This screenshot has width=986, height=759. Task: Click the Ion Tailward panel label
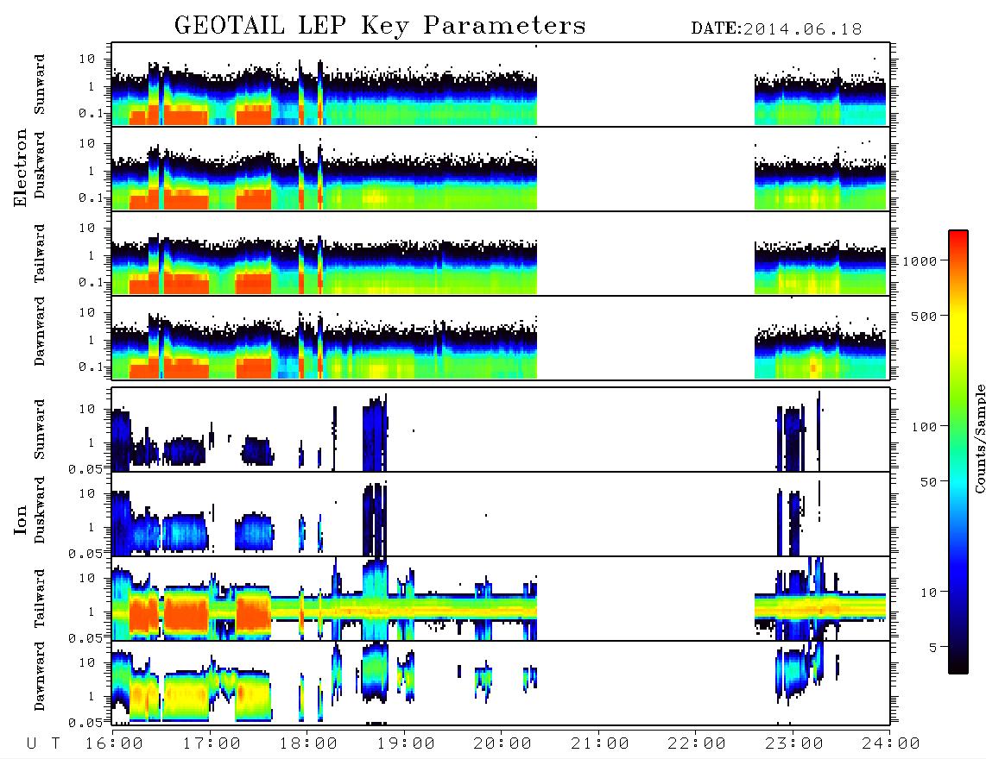40,599
